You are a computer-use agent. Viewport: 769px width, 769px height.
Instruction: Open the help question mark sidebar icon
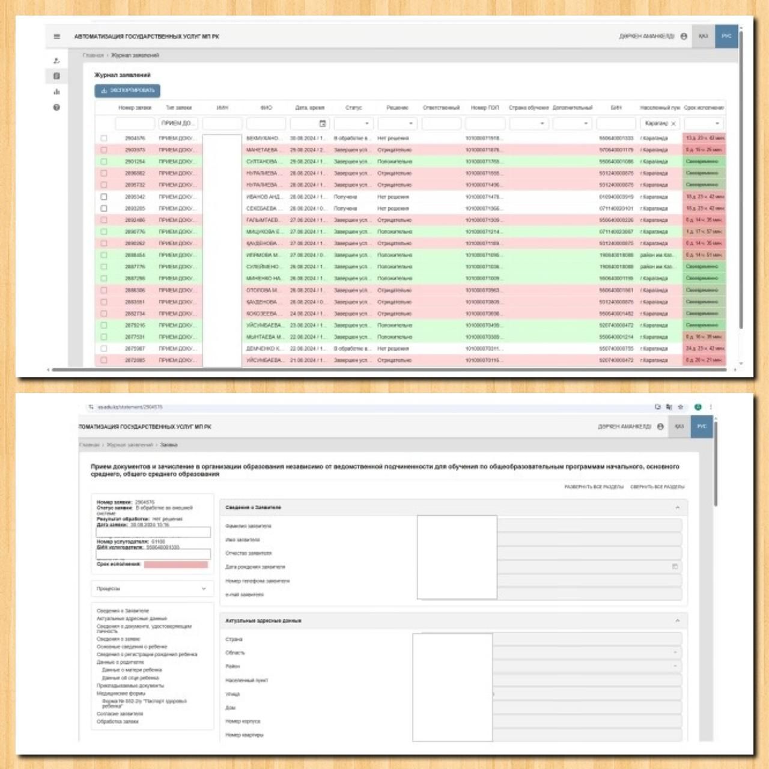[x=56, y=108]
